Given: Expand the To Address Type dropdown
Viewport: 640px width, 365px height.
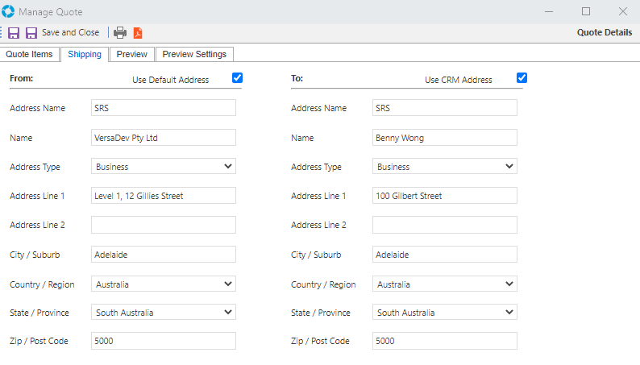Looking at the screenshot, I should point(445,167).
